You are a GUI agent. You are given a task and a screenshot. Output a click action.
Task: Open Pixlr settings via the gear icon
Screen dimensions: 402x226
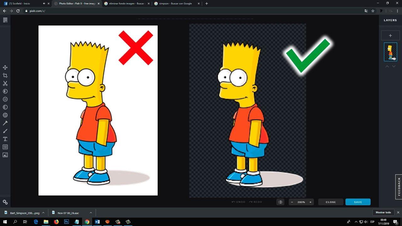[5, 202]
